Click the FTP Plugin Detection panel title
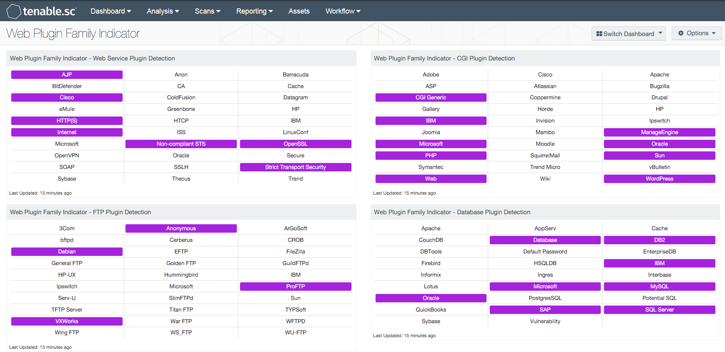Image resolution: width=725 pixels, height=352 pixels. (x=81, y=212)
